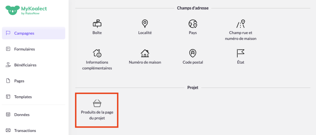Open Bénéficiaires section in sidebar
Image resolution: width=316 pixels, height=135 pixels.
tap(25, 65)
